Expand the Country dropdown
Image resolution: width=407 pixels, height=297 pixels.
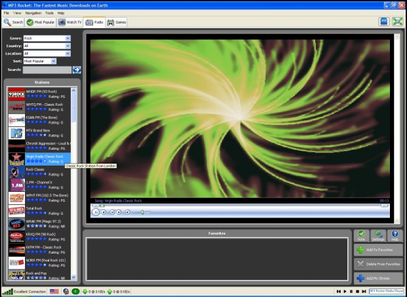pos(47,46)
